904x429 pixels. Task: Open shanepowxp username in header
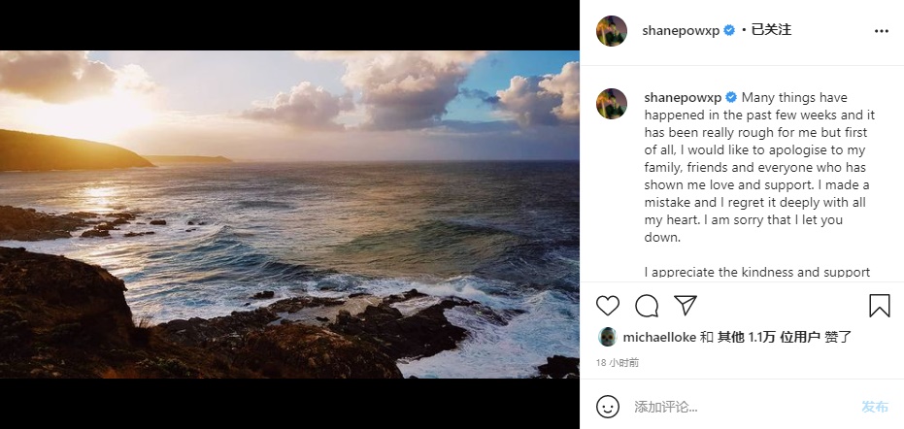pos(679,31)
